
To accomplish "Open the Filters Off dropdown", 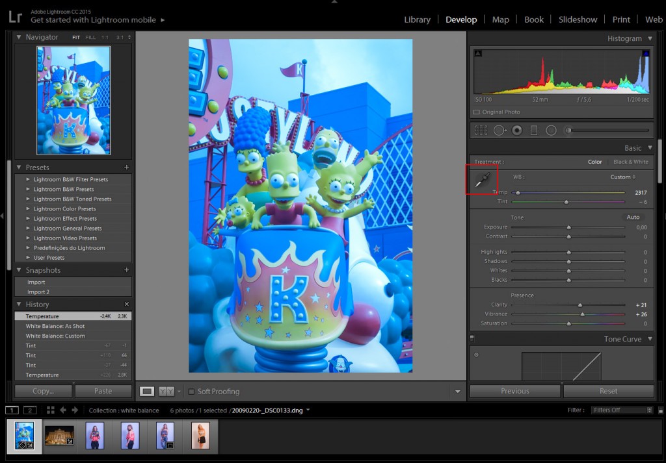I will coord(621,410).
